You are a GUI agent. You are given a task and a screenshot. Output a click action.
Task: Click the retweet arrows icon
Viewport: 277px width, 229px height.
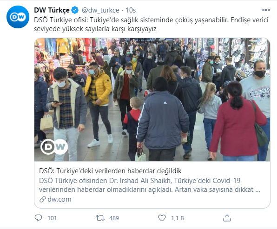(x=100, y=218)
